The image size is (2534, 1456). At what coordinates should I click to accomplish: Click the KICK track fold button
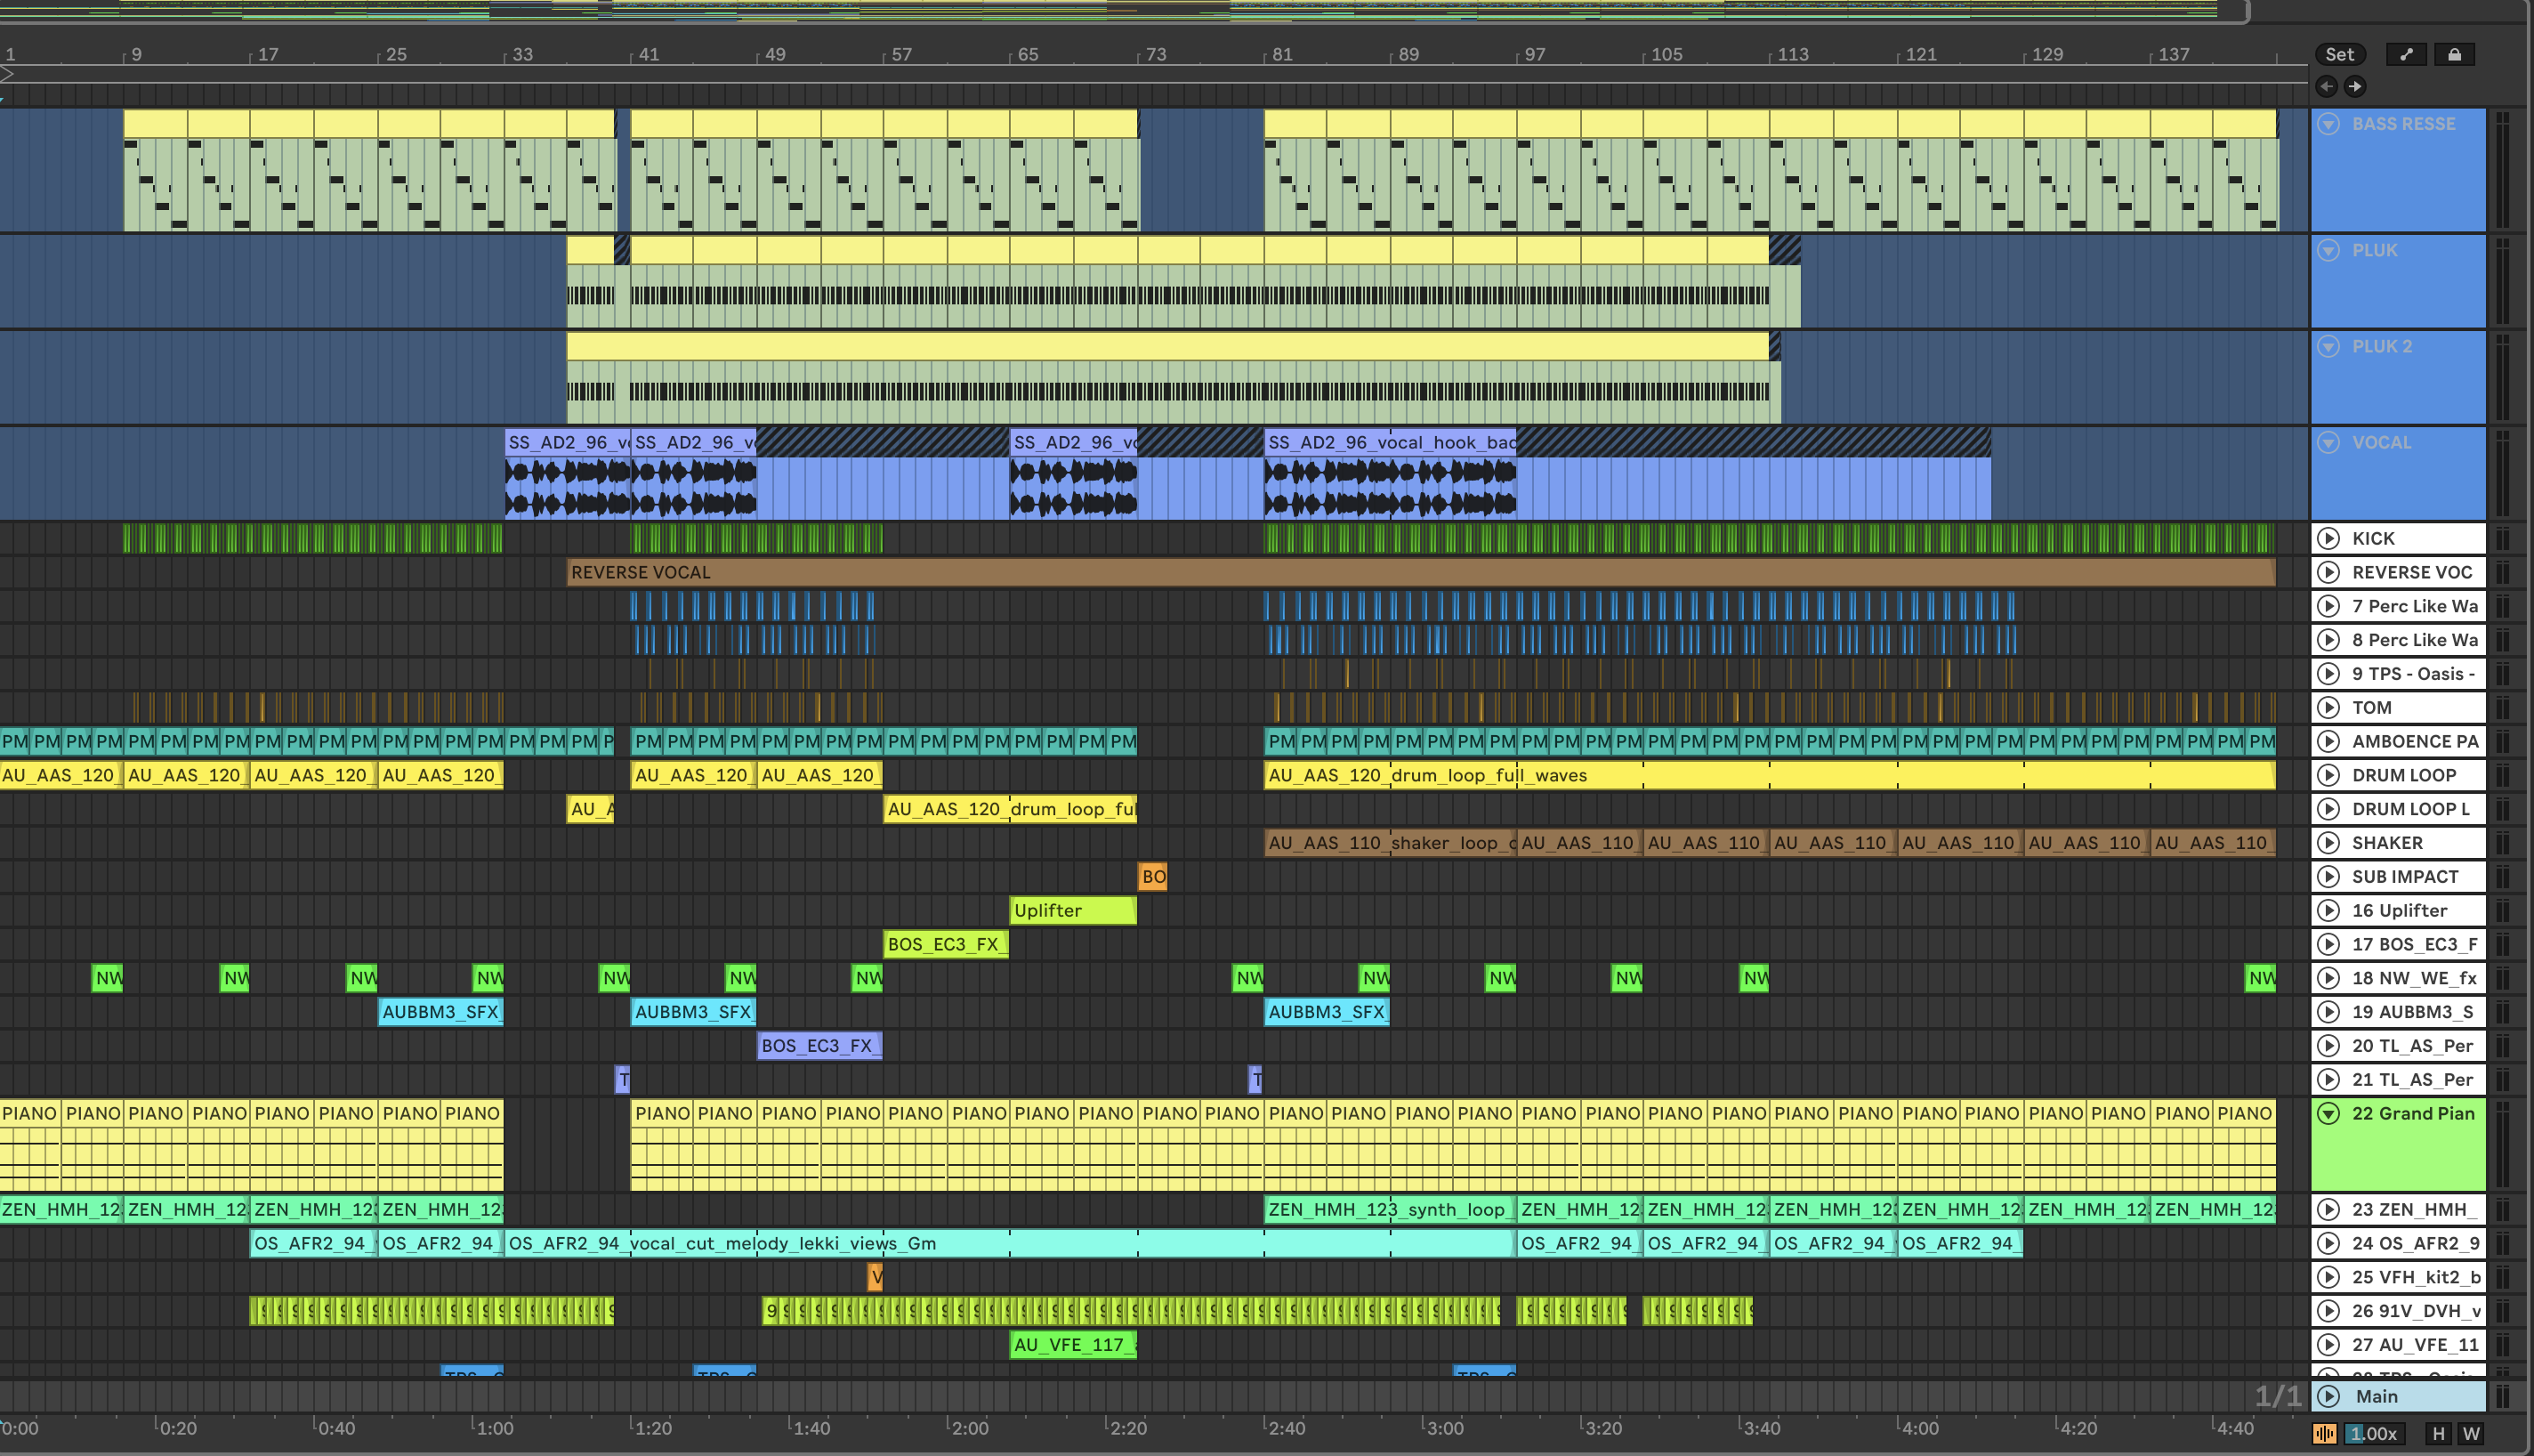pos(2329,539)
